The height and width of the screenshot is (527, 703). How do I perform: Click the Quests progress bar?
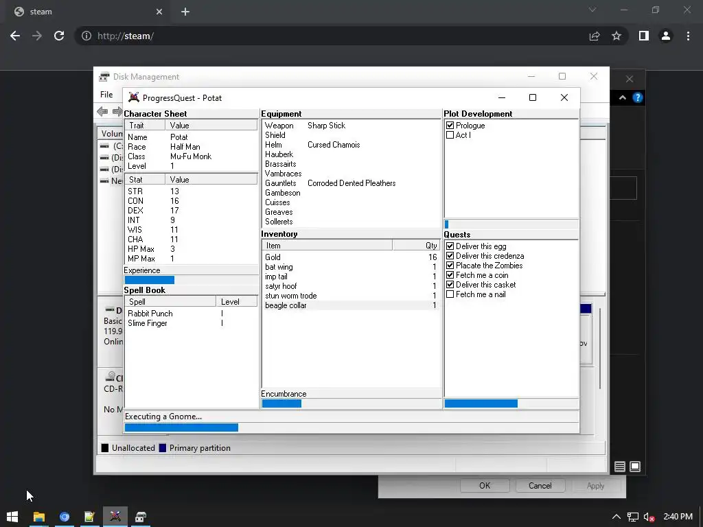(x=511, y=403)
